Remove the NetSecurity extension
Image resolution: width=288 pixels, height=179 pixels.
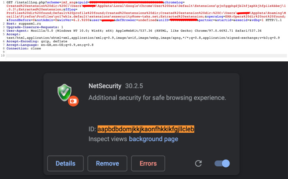coord(108,164)
